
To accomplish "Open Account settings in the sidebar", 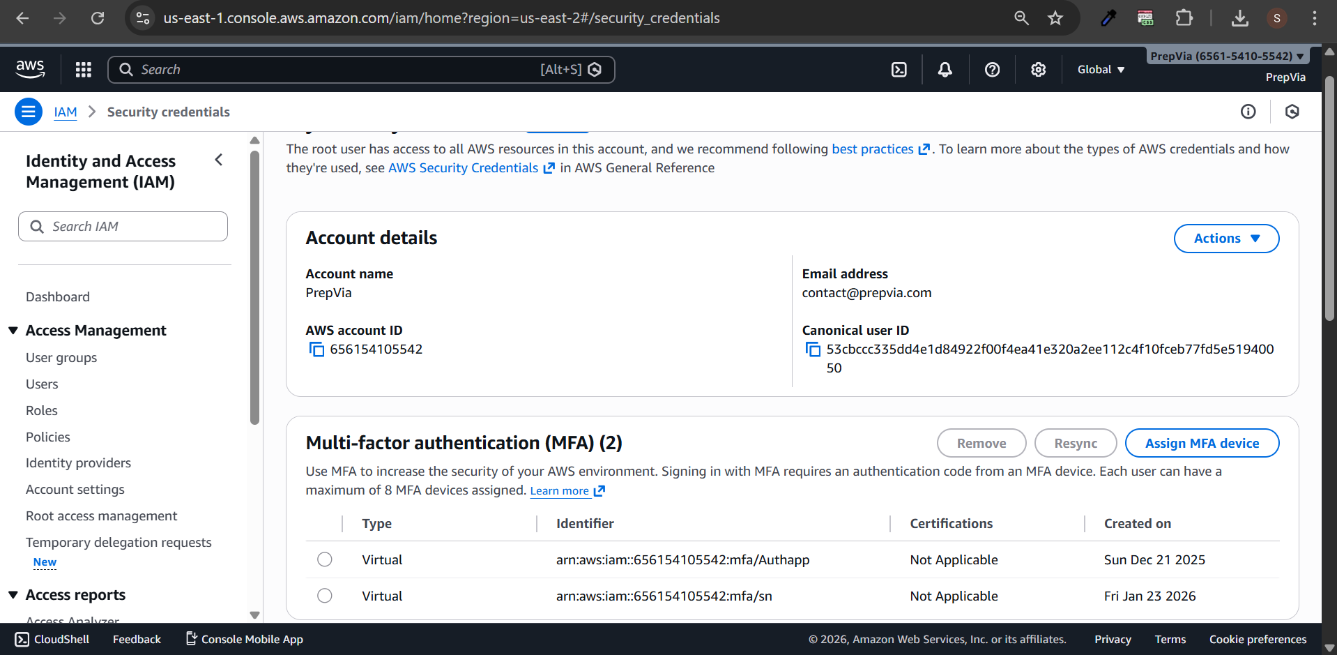I will pyautogui.click(x=75, y=490).
